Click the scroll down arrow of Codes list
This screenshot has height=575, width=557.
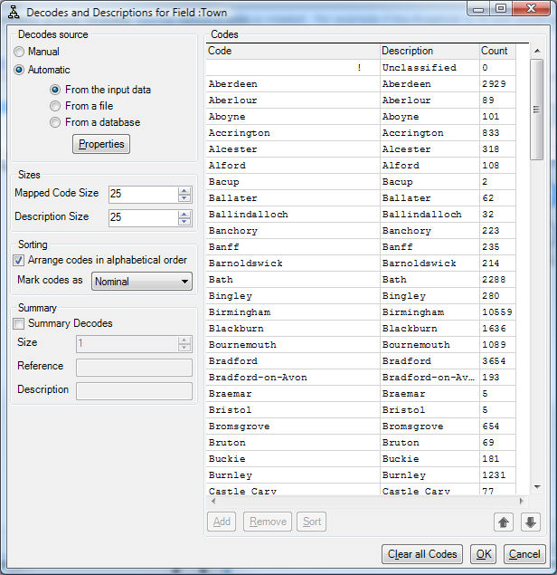point(537,487)
